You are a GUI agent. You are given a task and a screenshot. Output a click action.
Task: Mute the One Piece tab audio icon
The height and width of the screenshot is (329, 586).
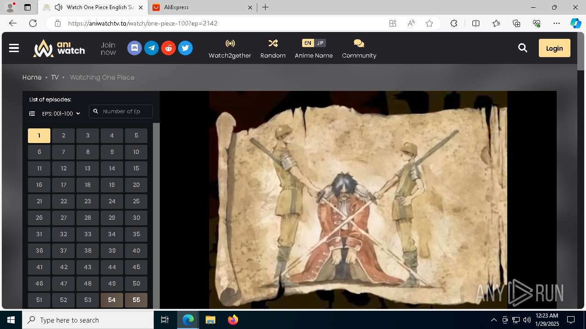pos(59,7)
